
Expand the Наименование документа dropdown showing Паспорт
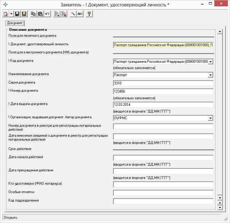pyautogui.click(x=210, y=75)
